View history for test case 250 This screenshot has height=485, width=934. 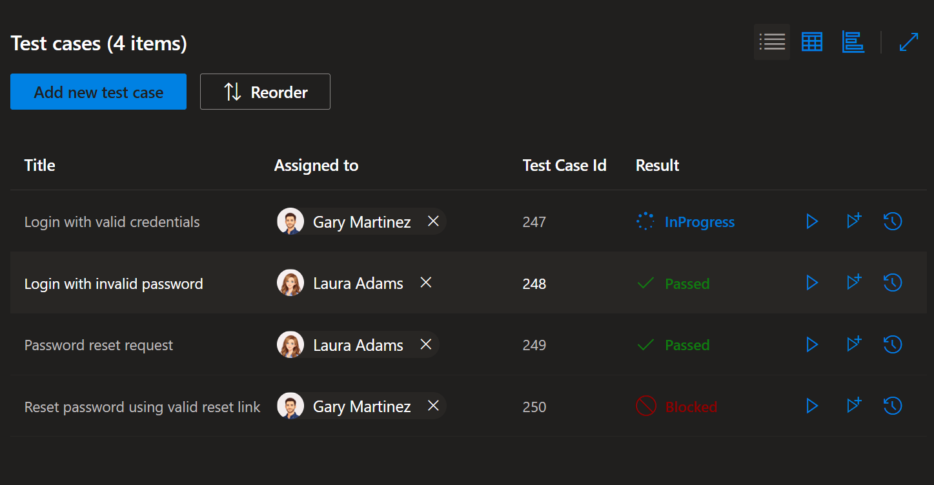click(893, 406)
